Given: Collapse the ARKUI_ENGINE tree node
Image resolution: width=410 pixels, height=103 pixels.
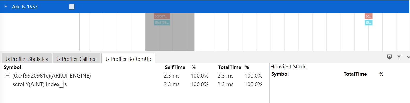Looking at the screenshot, I should click(x=7, y=76).
